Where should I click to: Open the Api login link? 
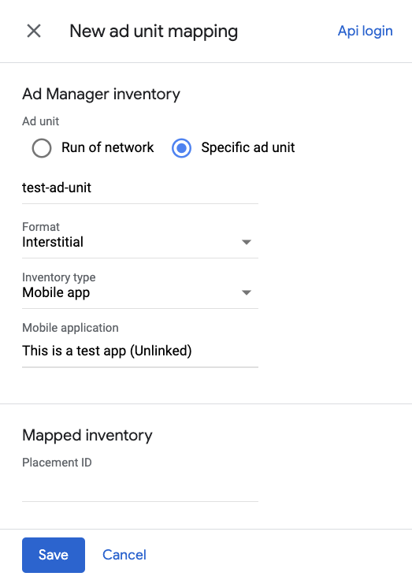pyautogui.click(x=365, y=31)
